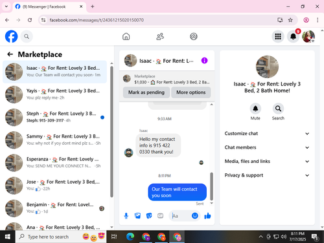Click the message text input field
This screenshot has height=243, width=324.
click(181, 216)
